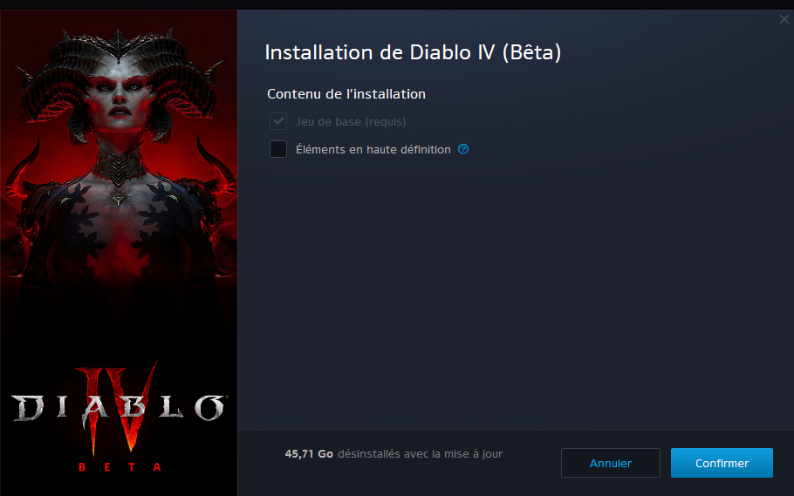Click the Diablo logo lettering
The image size is (794, 496).
119,407
